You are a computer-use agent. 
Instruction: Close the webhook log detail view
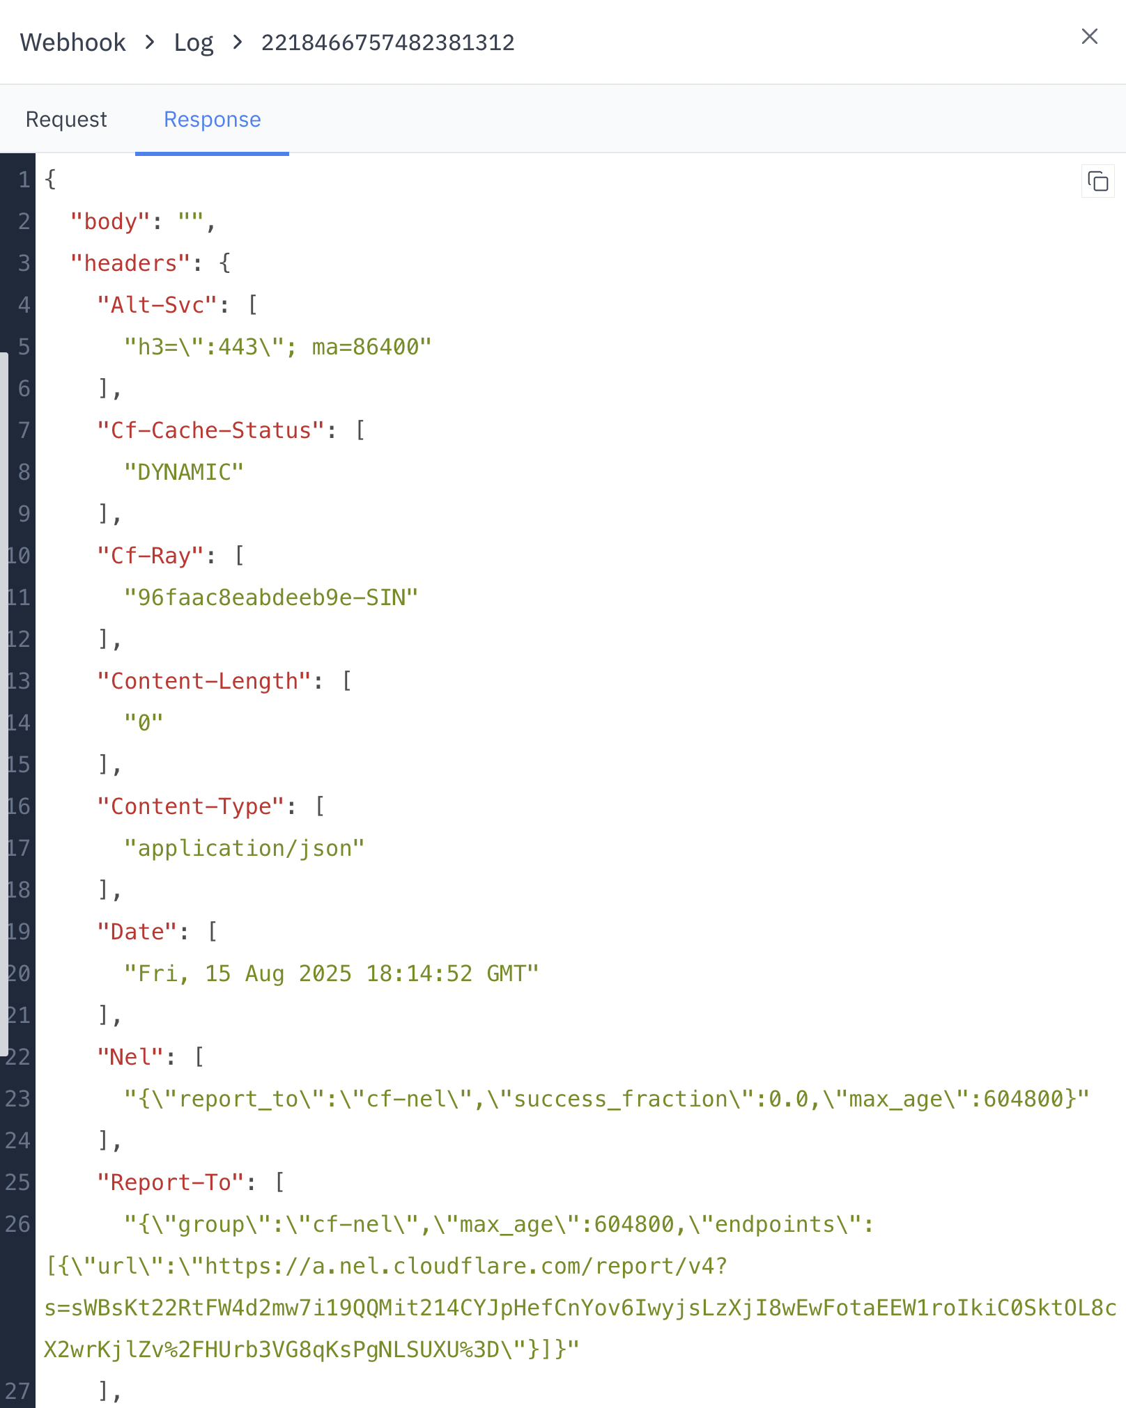pos(1089,38)
